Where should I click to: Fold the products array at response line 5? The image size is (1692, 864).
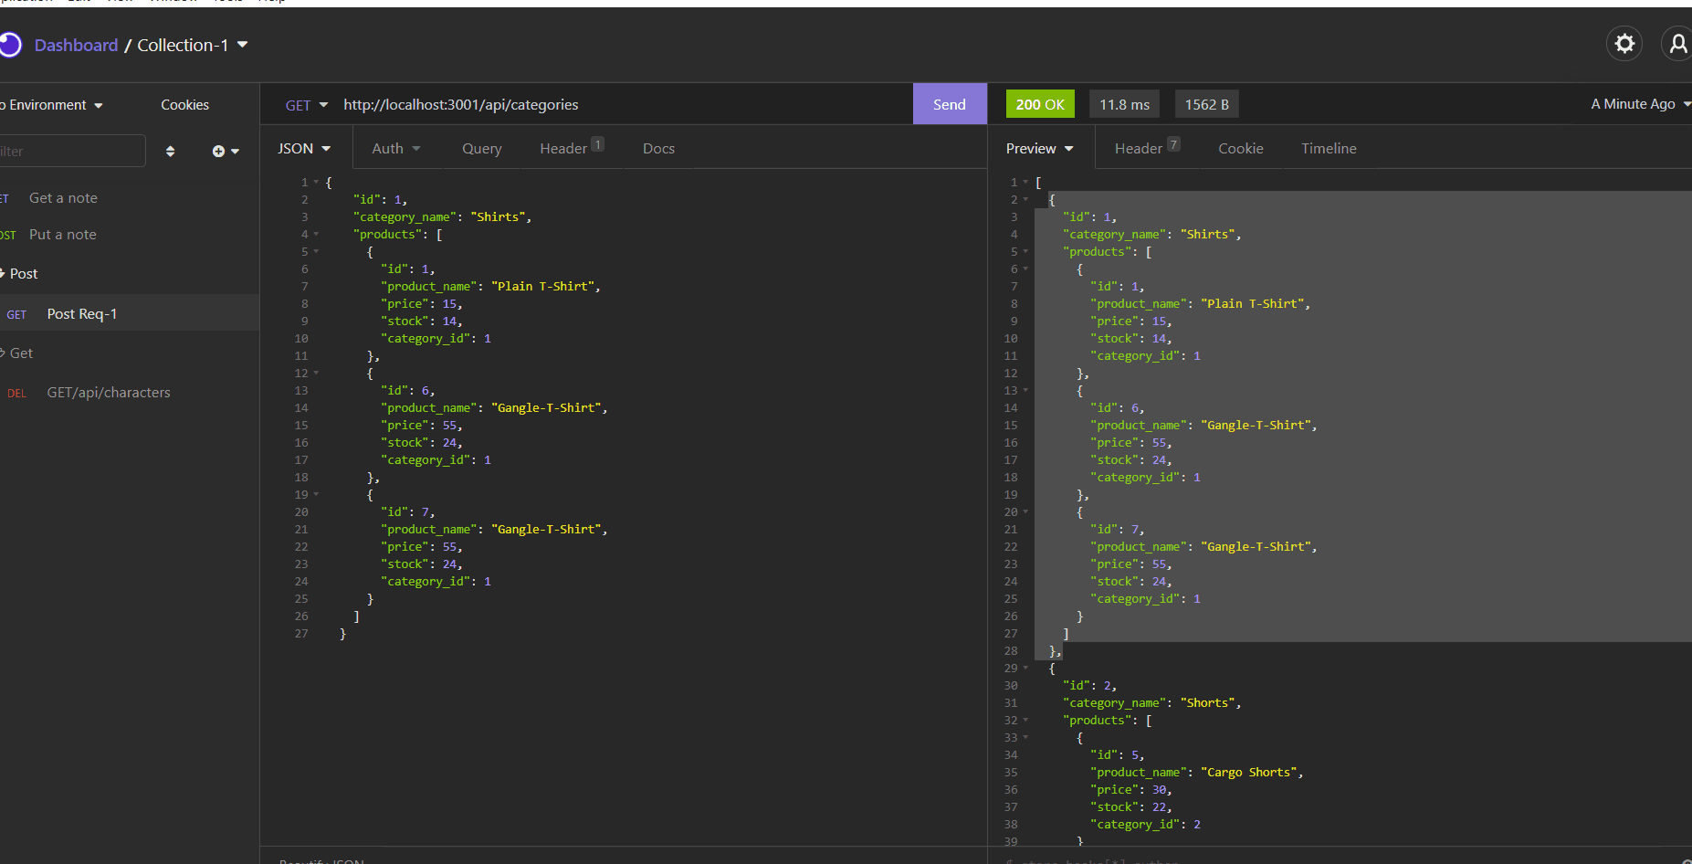pyautogui.click(x=1025, y=252)
